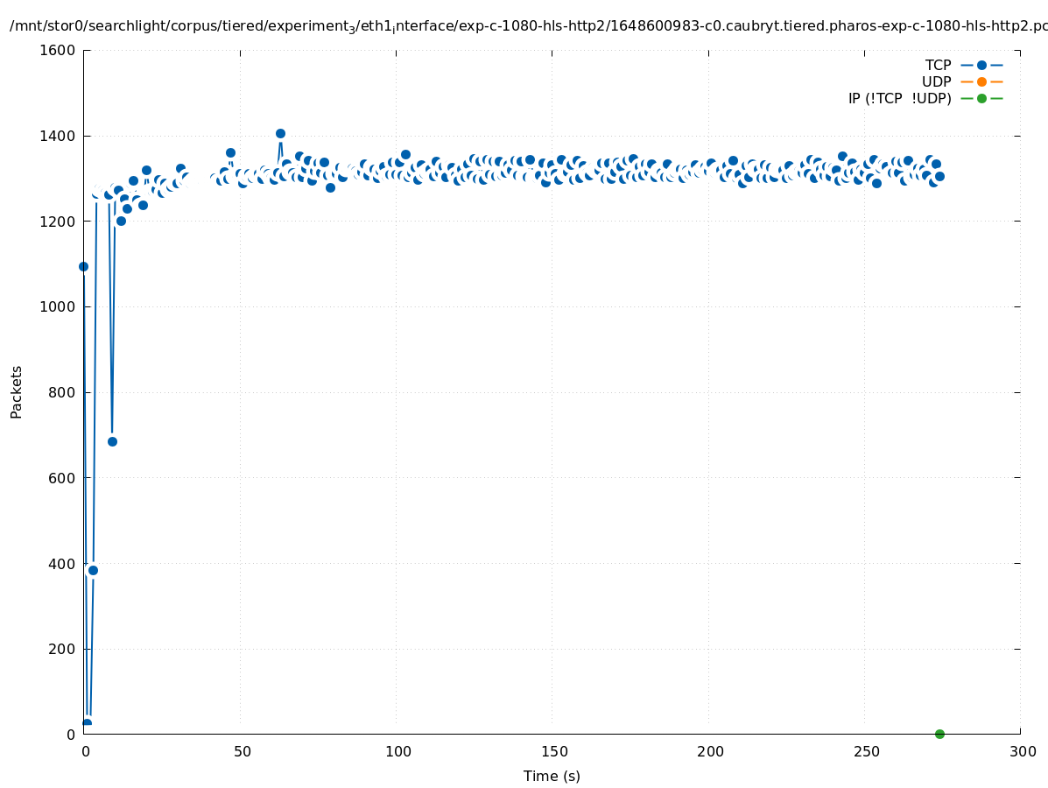Click the last TCP data point at right

coord(939,176)
